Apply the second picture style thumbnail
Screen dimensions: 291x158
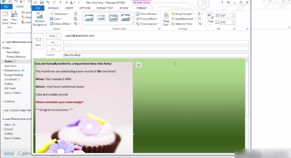tap(101, 18)
